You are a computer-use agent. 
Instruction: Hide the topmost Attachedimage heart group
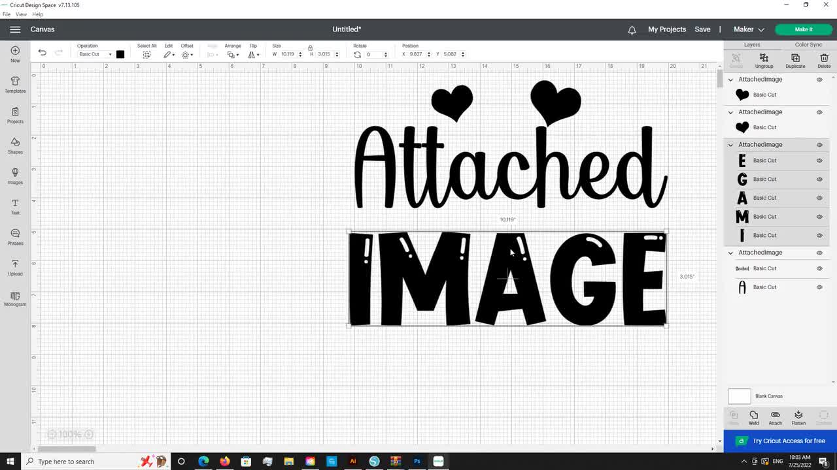coord(819,80)
